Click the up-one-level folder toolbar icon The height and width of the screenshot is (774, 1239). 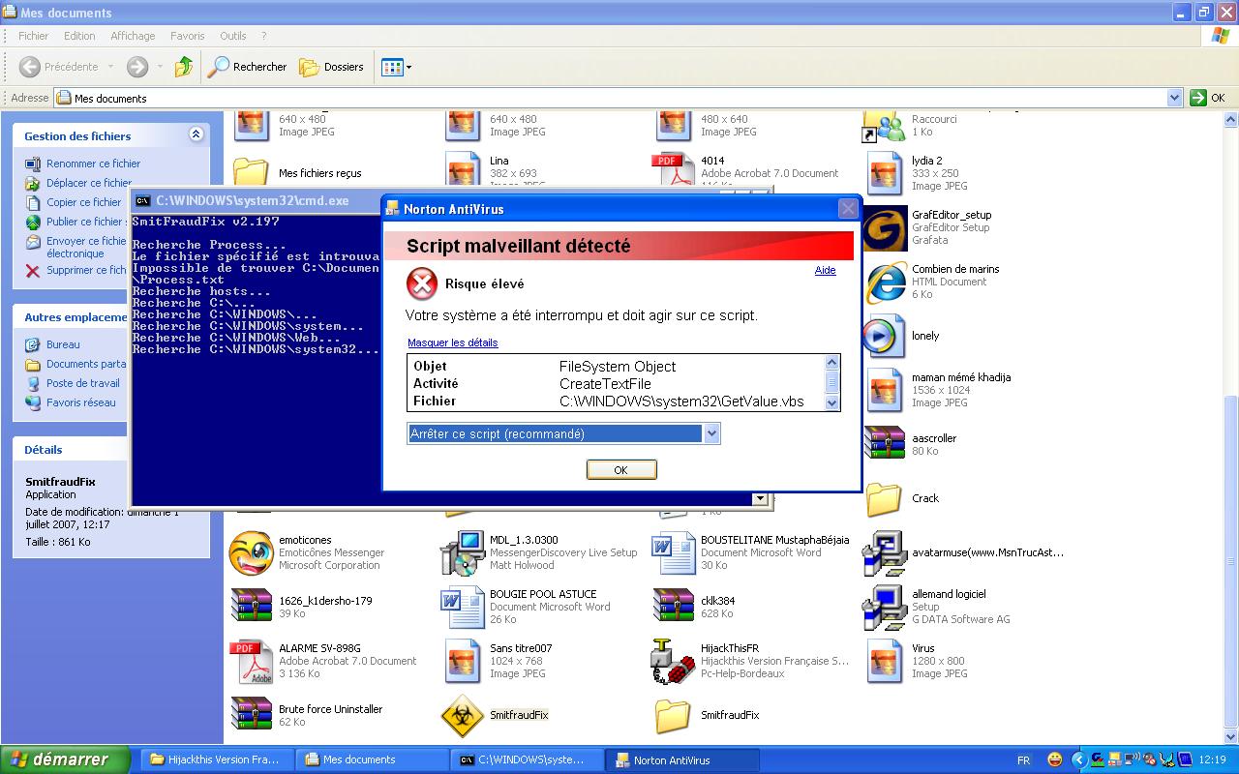pyautogui.click(x=183, y=67)
